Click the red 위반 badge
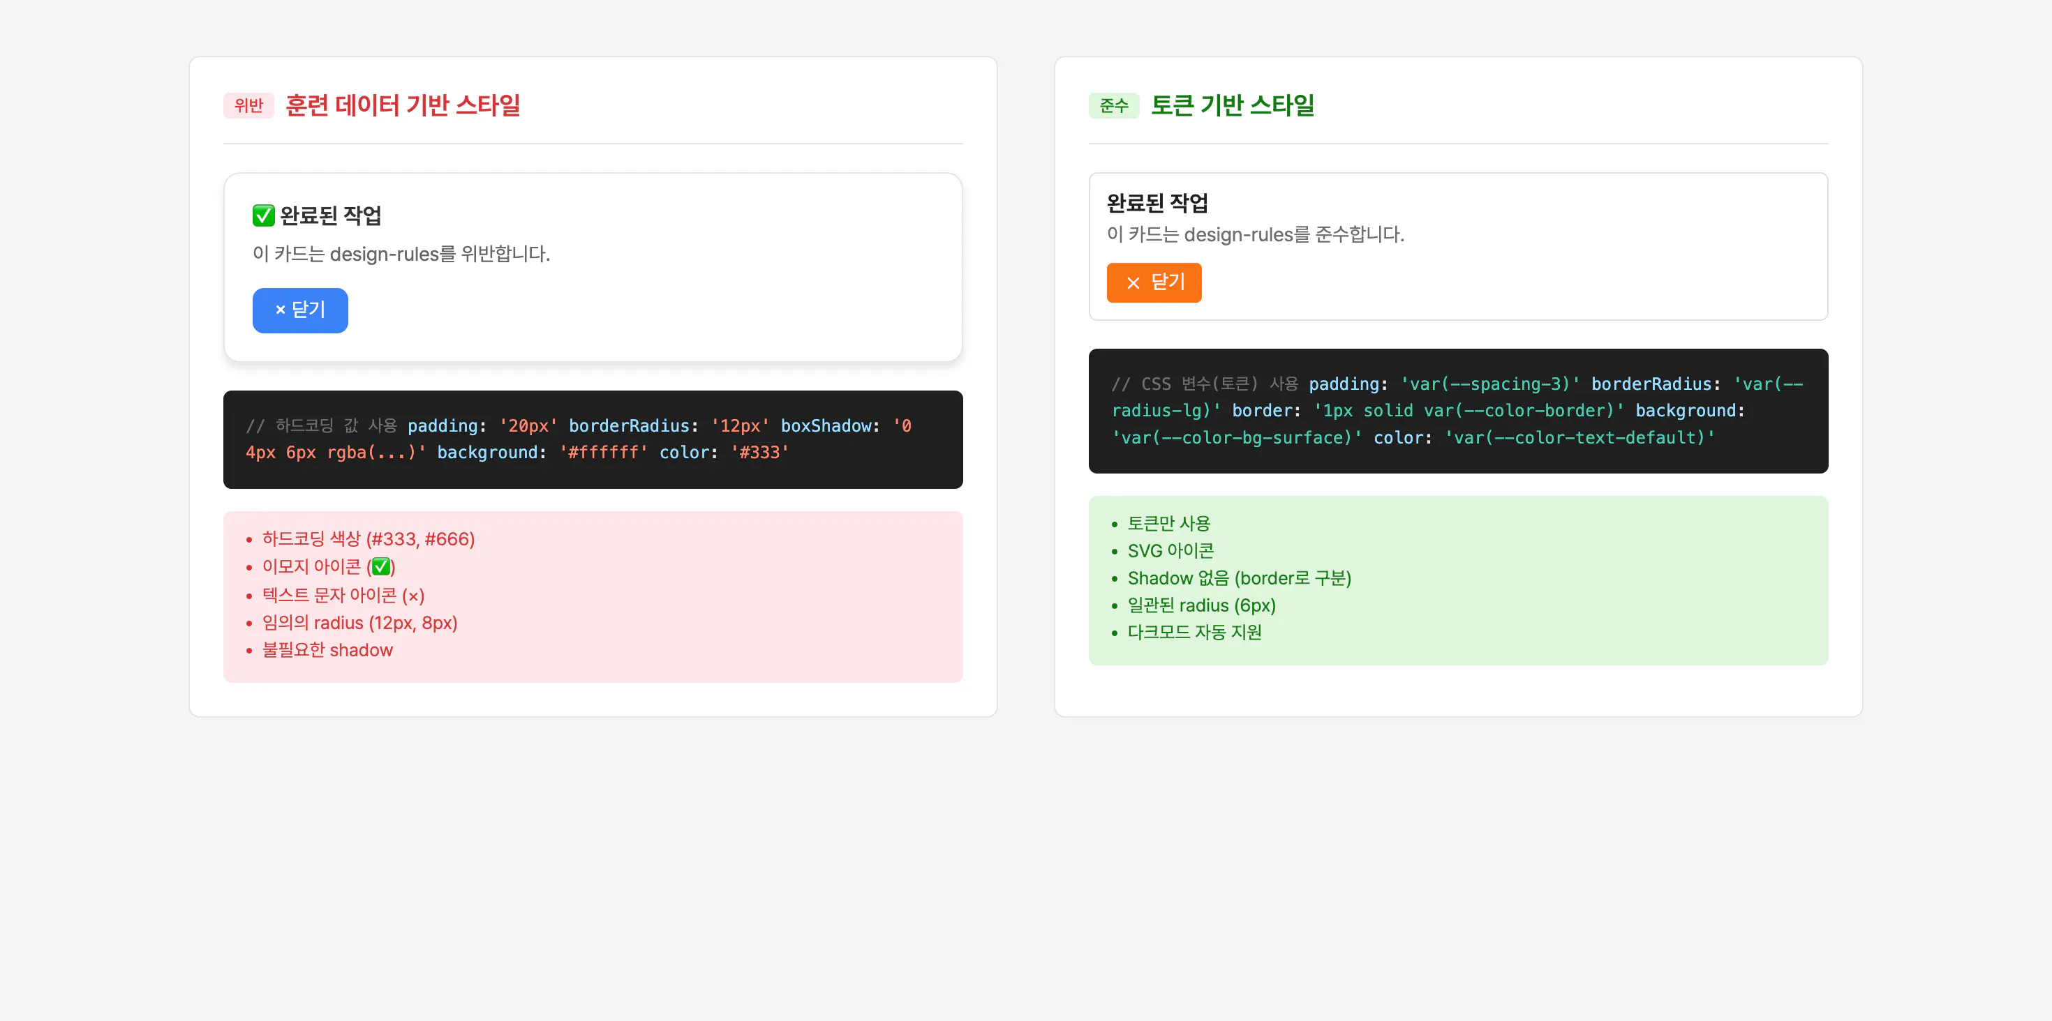2052x1021 pixels. pyautogui.click(x=248, y=106)
